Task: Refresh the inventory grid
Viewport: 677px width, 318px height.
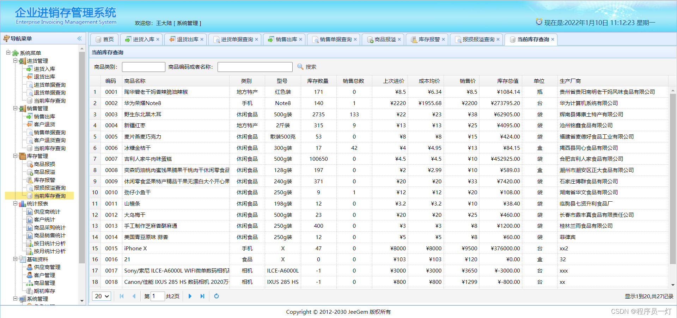Action: point(216,296)
